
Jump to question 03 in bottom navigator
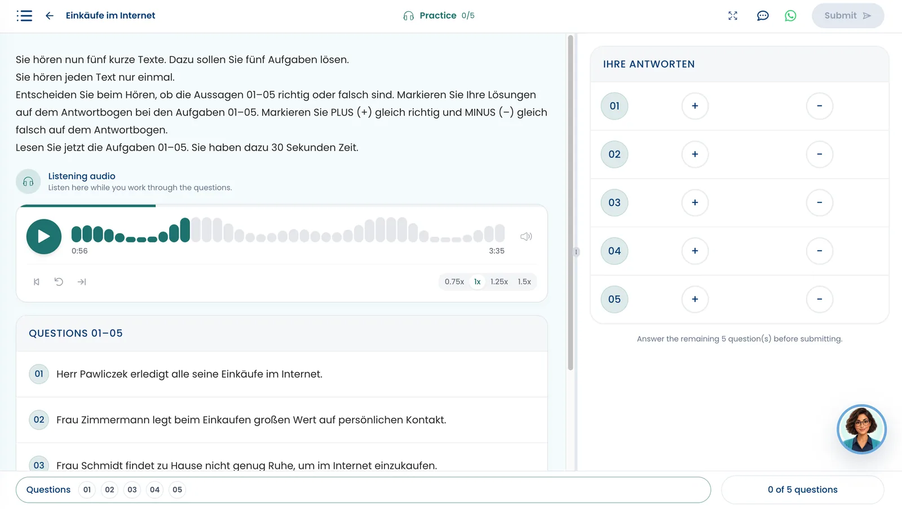click(132, 490)
